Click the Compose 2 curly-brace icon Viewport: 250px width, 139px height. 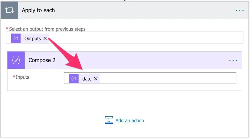[16, 60]
